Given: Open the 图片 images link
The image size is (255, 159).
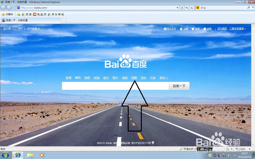Looking at the screenshot, I should 115,78.
